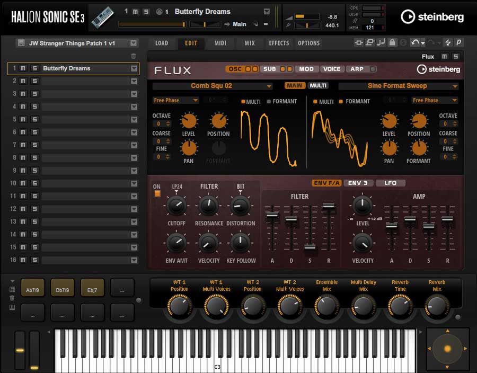Switch to the MIDI tab
Viewport: 477px width, 373px height.
[220, 43]
